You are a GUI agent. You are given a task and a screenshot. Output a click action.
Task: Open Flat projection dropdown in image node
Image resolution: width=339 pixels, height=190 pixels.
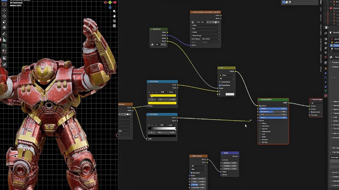[x=206, y=29]
